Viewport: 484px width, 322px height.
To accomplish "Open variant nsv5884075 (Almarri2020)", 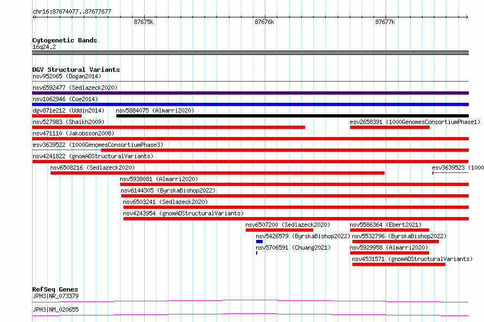I will pyautogui.click(x=155, y=110).
